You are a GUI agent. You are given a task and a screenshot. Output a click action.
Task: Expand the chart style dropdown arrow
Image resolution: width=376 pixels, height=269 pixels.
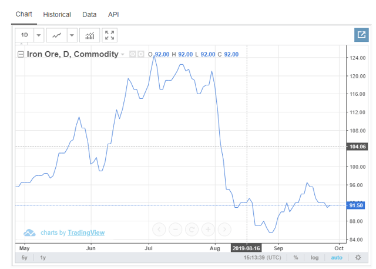pyautogui.click(x=72, y=35)
